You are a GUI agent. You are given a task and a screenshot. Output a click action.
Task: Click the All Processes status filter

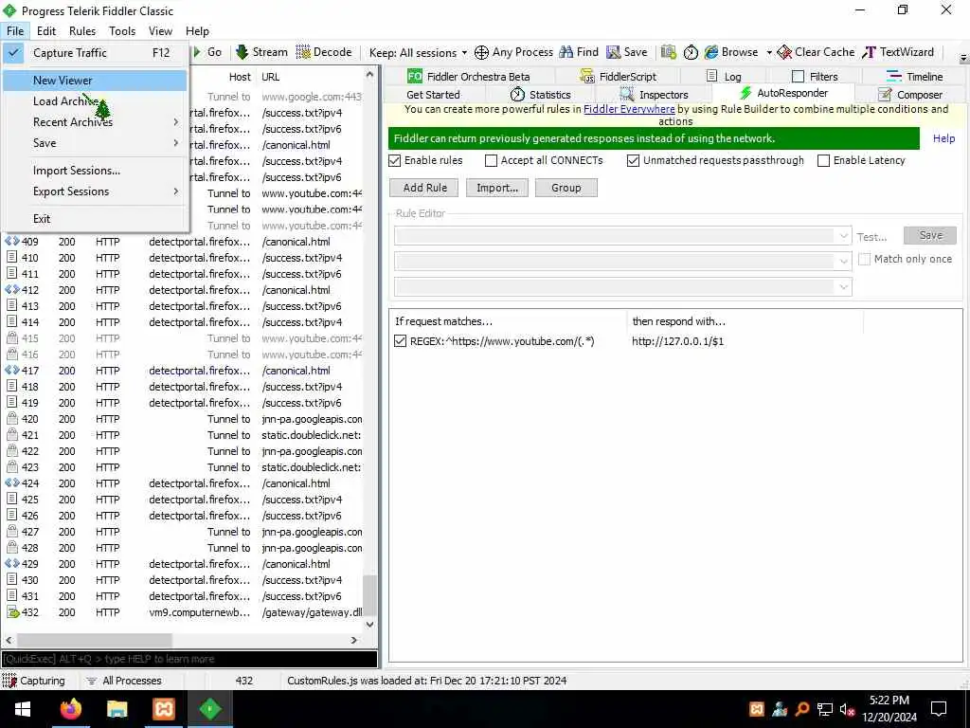(x=124, y=681)
